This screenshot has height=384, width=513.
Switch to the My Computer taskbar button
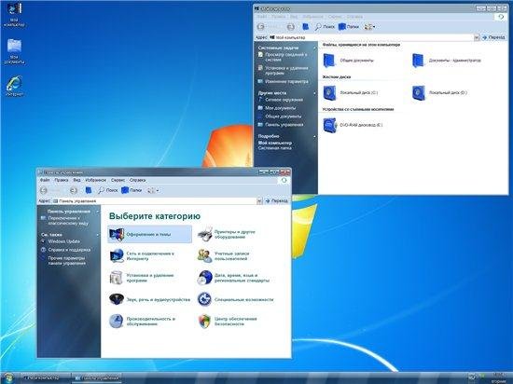tap(44, 378)
